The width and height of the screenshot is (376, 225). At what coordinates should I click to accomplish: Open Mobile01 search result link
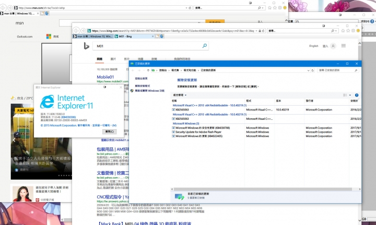click(105, 77)
